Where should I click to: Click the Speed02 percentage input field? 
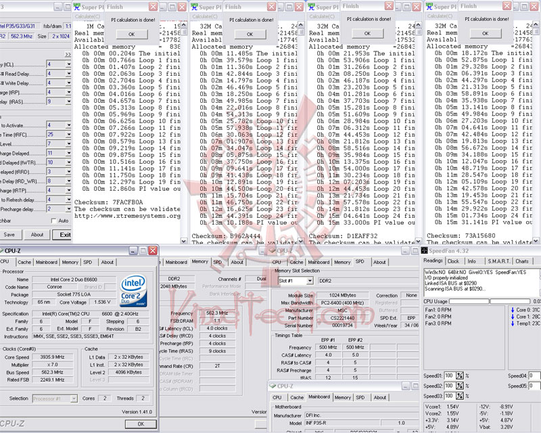pos(450,386)
